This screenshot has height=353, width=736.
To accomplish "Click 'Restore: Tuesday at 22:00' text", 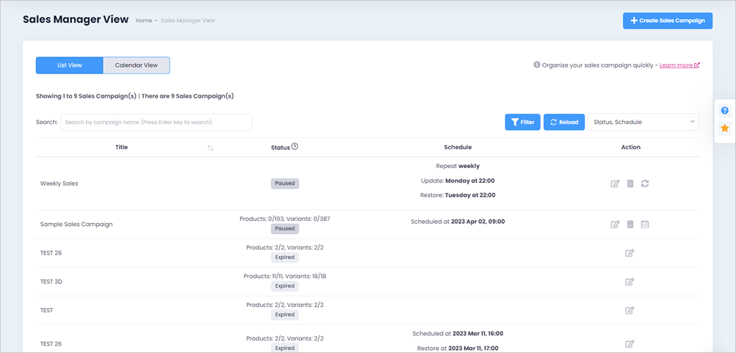I will 458,195.
